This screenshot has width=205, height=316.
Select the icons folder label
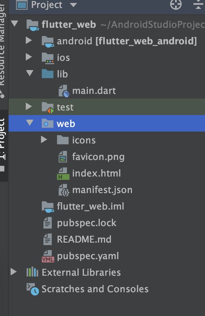point(84,140)
